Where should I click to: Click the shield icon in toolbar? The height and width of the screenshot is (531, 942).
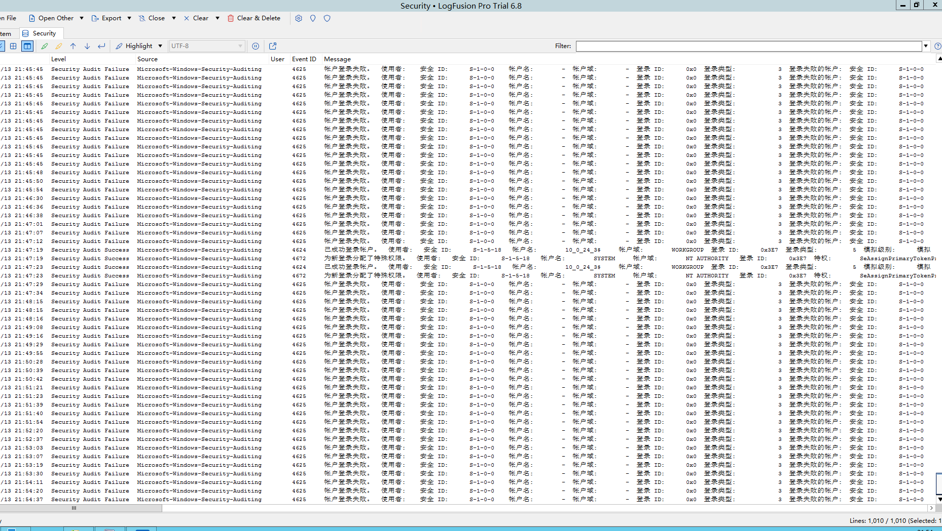(x=327, y=18)
